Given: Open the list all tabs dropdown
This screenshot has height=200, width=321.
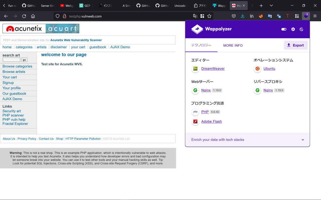Looking at the screenshot, I should tap(271, 6).
